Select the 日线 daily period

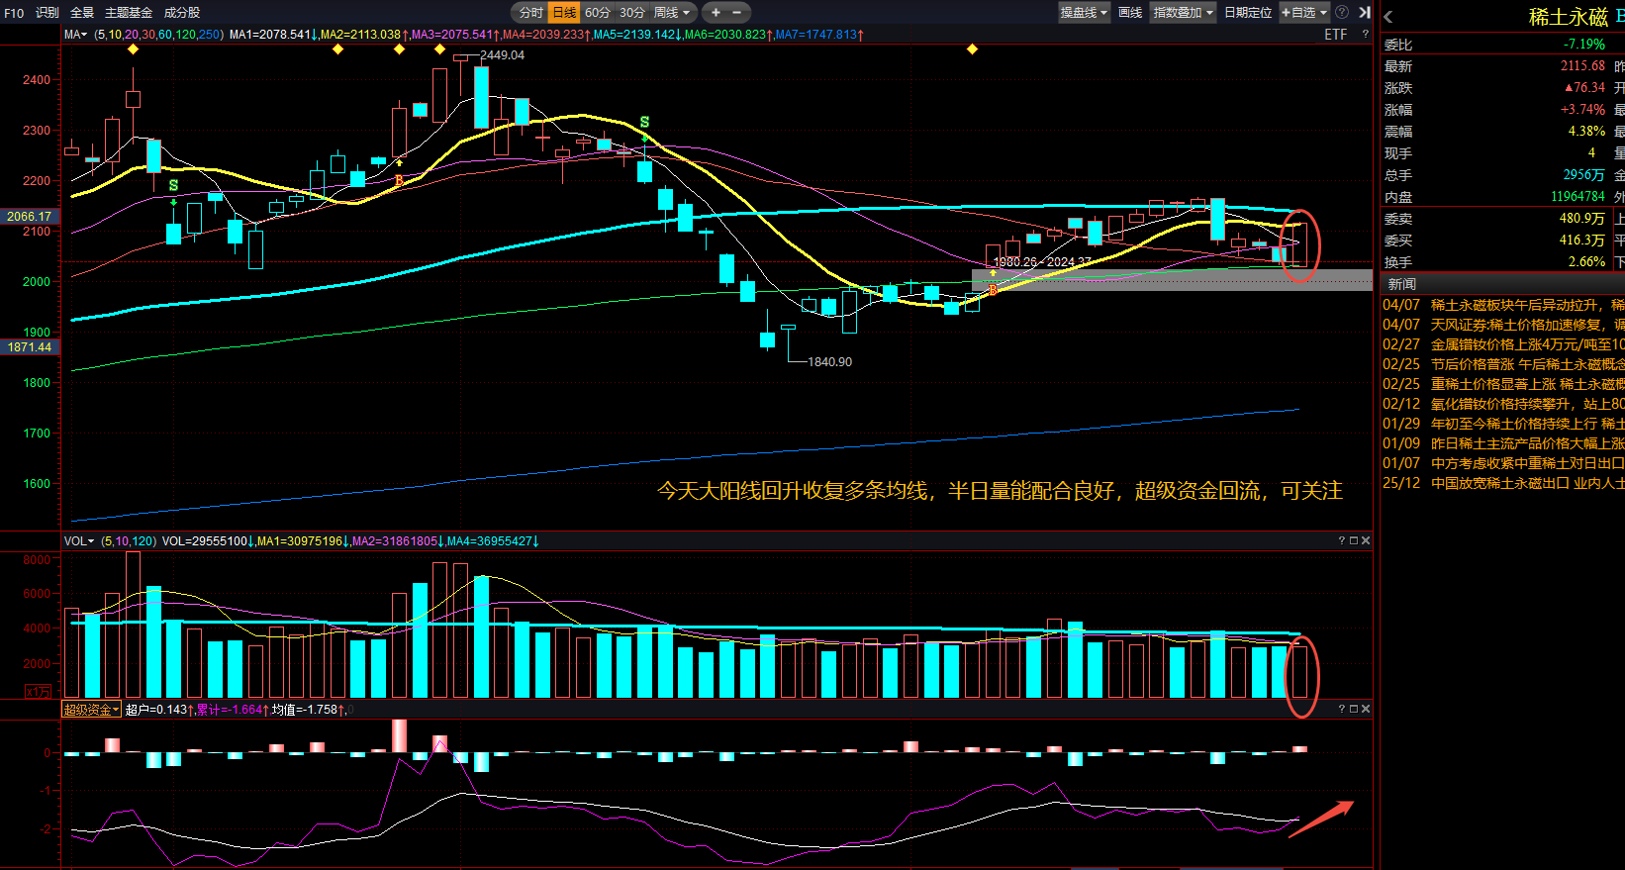(564, 13)
